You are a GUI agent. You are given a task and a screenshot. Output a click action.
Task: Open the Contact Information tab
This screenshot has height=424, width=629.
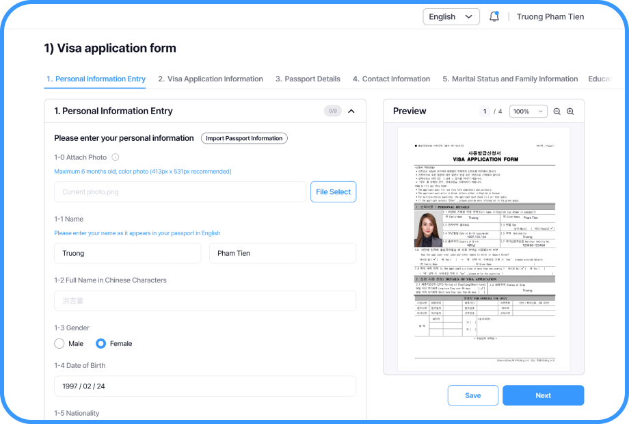(x=391, y=79)
